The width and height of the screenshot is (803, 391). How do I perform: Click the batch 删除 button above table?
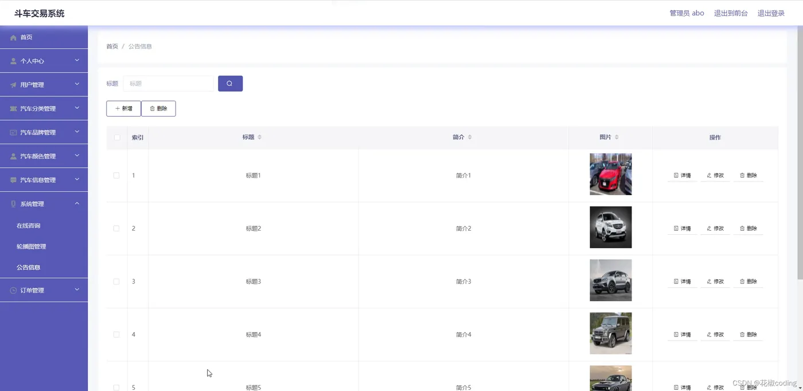pyautogui.click(x=158, y=109)
